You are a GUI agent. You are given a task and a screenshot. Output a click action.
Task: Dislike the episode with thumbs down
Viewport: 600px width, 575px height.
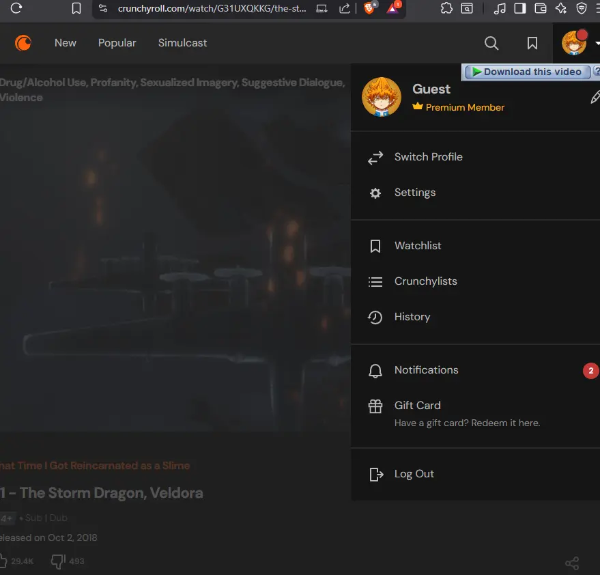58,561
